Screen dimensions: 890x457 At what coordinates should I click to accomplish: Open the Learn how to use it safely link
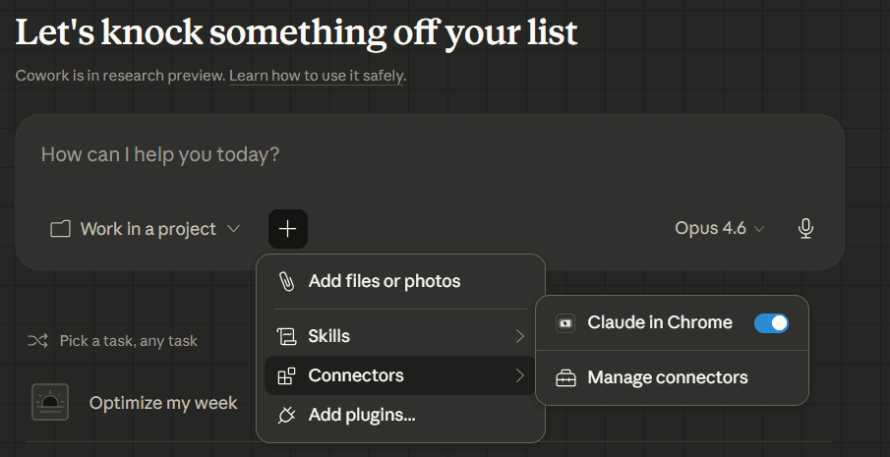click(317, 76)
